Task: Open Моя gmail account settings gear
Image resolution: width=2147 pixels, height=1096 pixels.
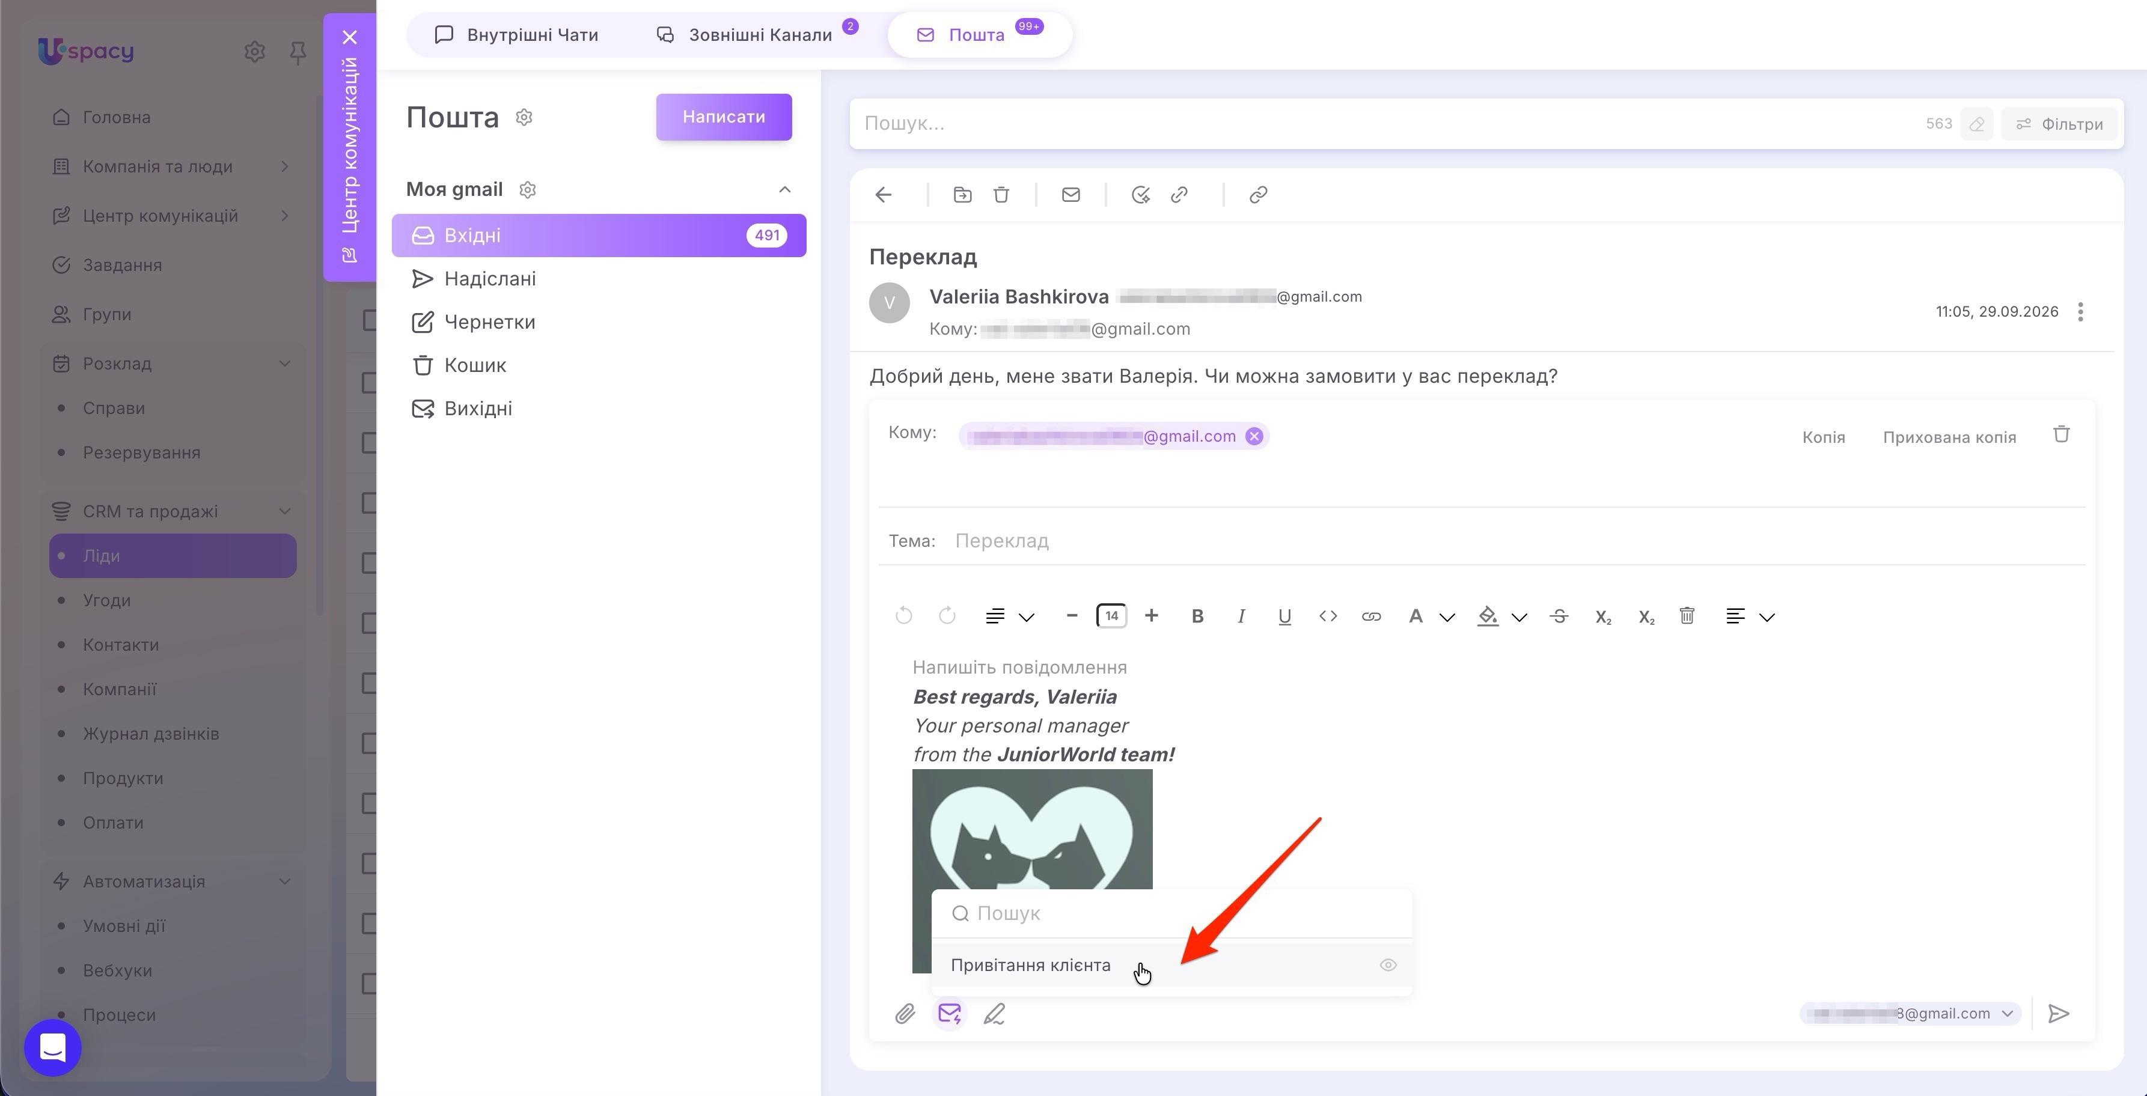Action: click(528, 190)
